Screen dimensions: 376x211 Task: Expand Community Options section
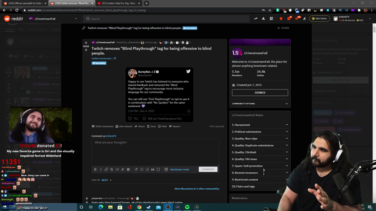click(260, 104)
